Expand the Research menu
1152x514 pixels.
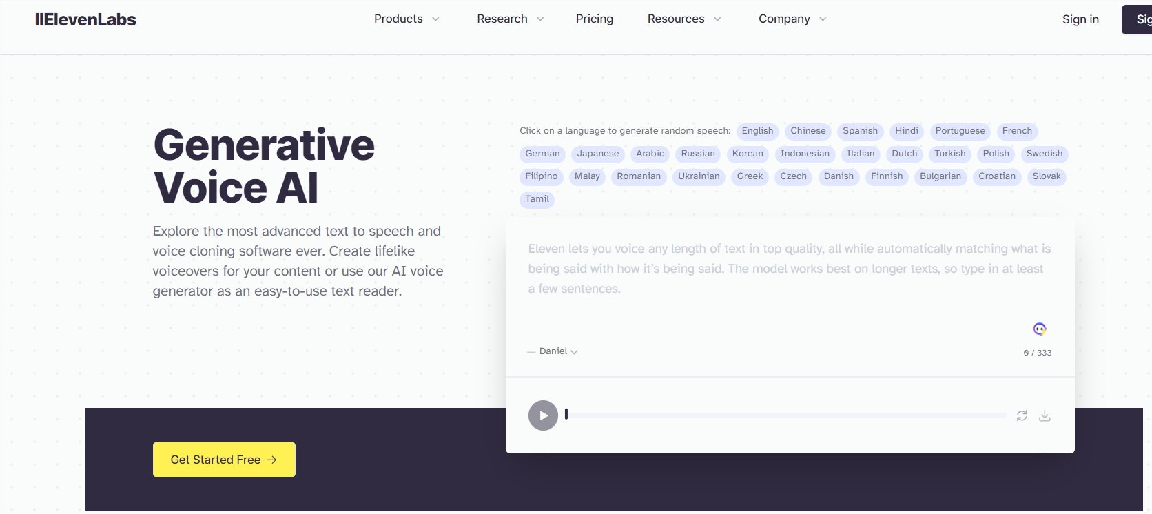[511, 19]
